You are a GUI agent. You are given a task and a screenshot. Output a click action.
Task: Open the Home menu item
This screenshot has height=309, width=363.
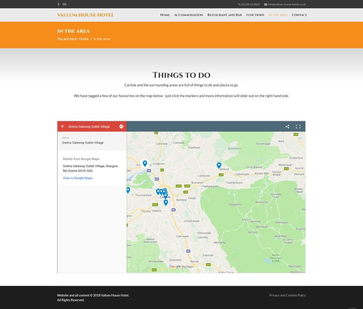click(x=165, y=15)
